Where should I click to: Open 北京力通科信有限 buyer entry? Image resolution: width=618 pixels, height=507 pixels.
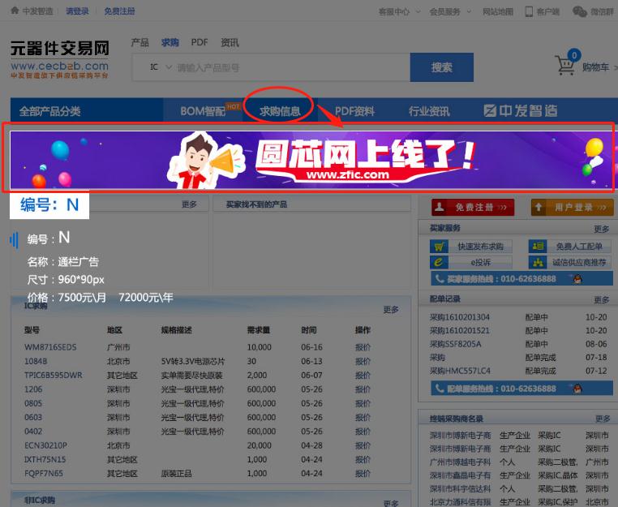point(460,502)
